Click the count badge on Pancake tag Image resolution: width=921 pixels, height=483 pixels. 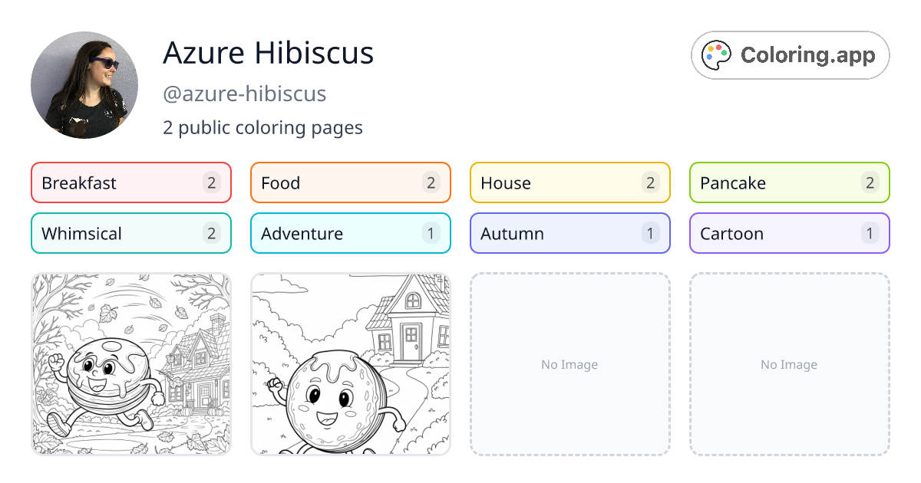pyautogui.click(x=870, y=182)
